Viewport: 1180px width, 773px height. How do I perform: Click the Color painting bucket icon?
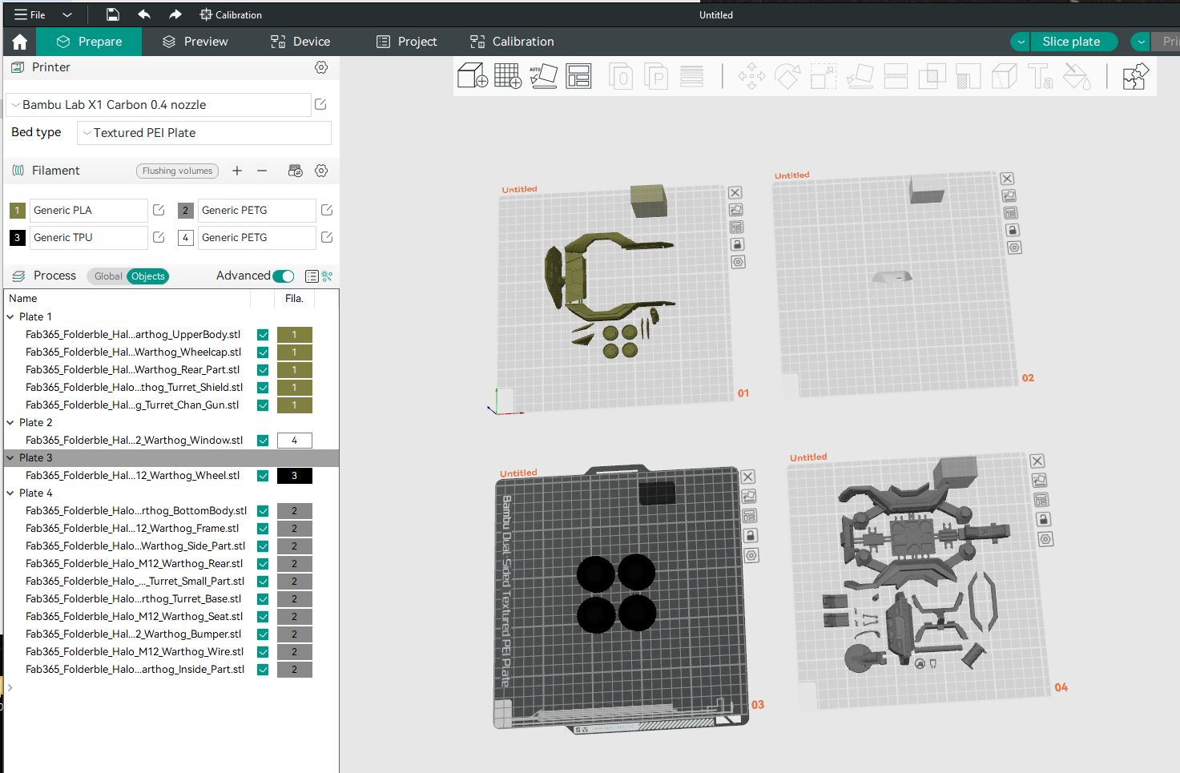coord(1077,77)
